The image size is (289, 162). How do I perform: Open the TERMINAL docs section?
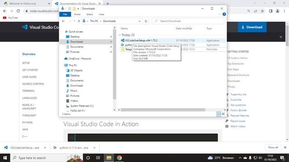28,91
